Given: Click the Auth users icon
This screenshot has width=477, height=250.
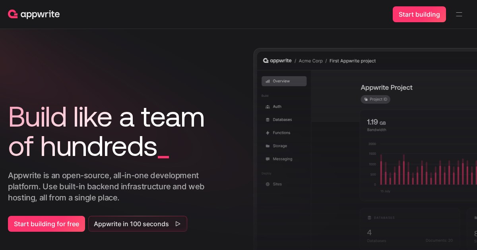Looking at the screenshot, I should point(268,106).
